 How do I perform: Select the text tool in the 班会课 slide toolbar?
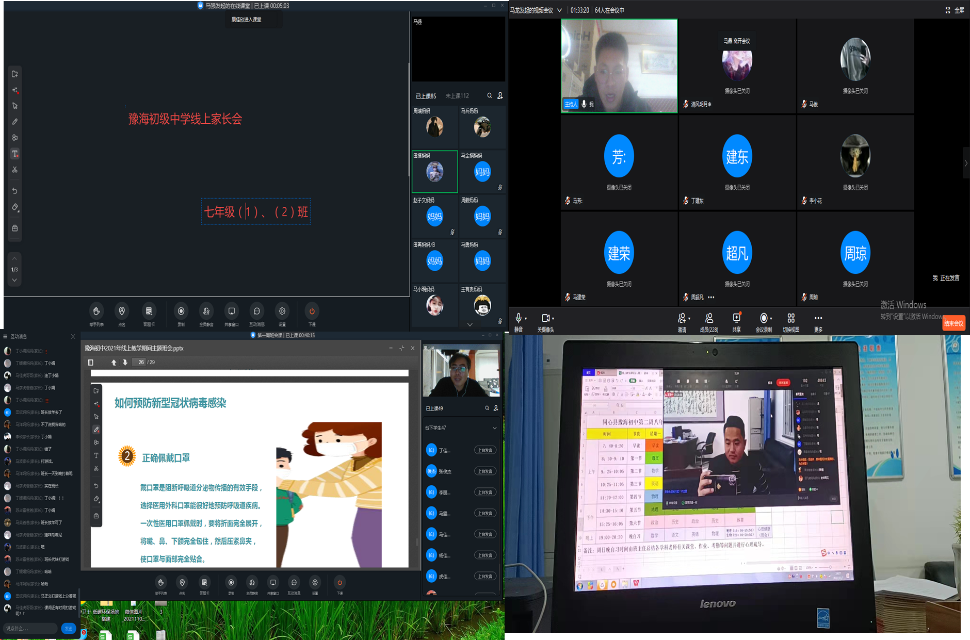[96, 455]
